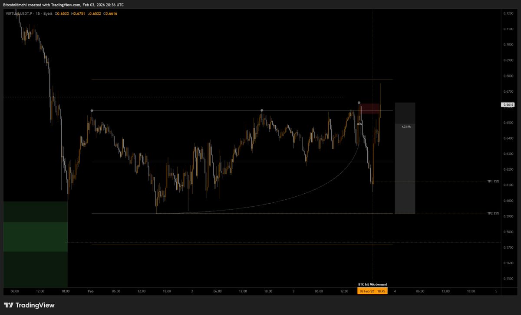Click the 0.6400 price axis label
Image resolution: width=521 pixels, height=315 pixels.
[x=508, y=138]
